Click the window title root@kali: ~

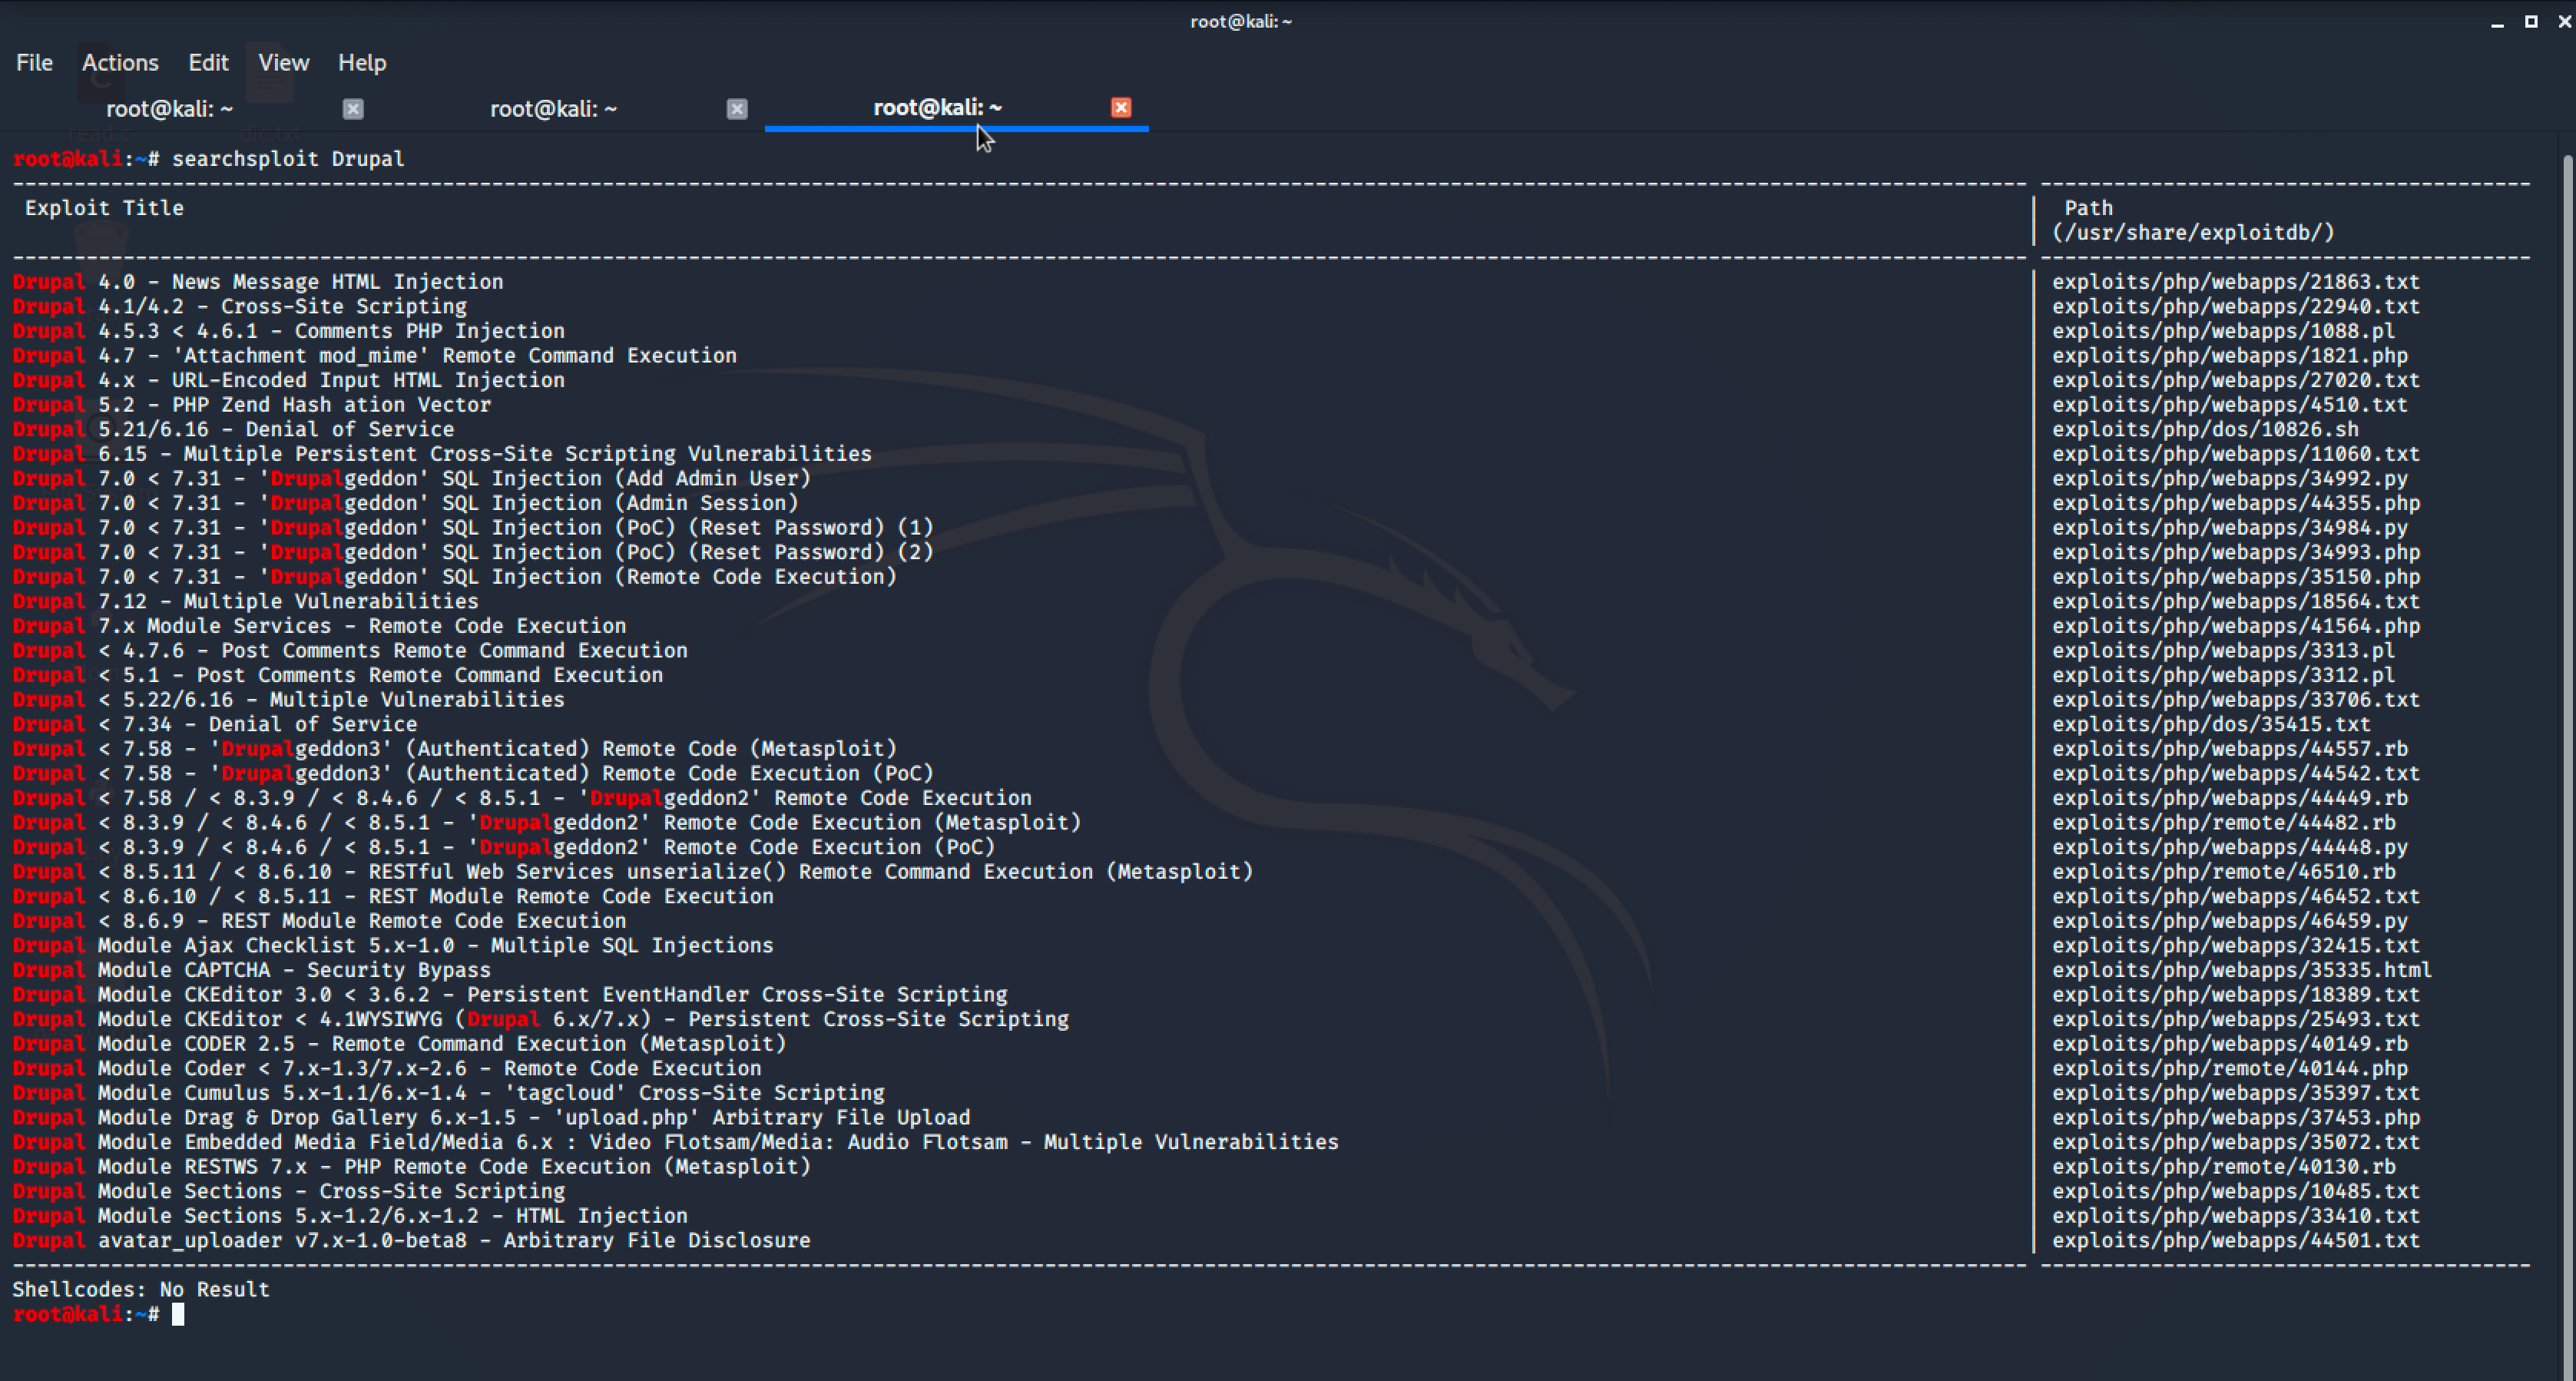click(1240, 22)
